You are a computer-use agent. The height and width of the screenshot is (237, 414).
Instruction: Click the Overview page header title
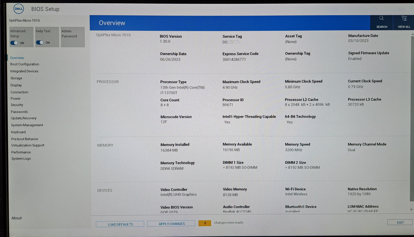[112, 23]
